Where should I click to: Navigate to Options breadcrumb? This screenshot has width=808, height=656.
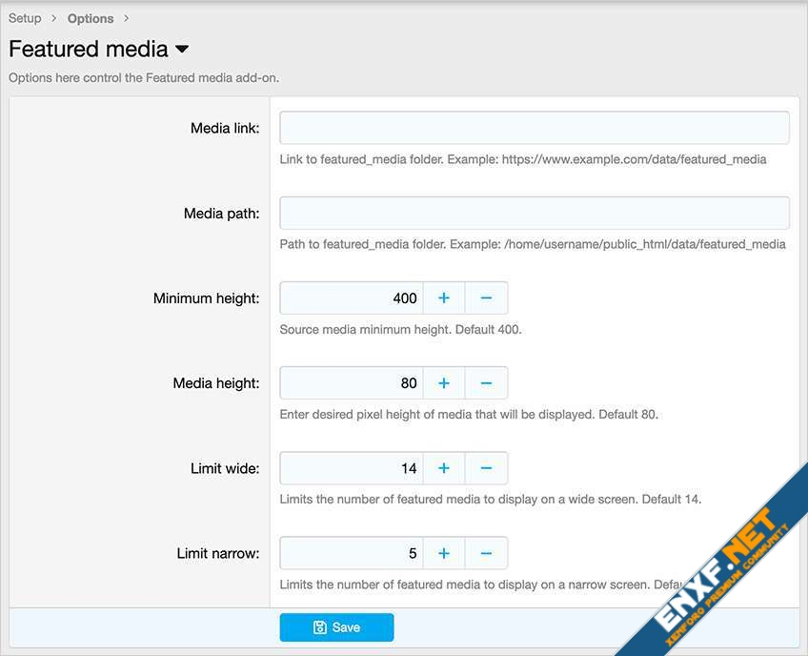[91, 18]
